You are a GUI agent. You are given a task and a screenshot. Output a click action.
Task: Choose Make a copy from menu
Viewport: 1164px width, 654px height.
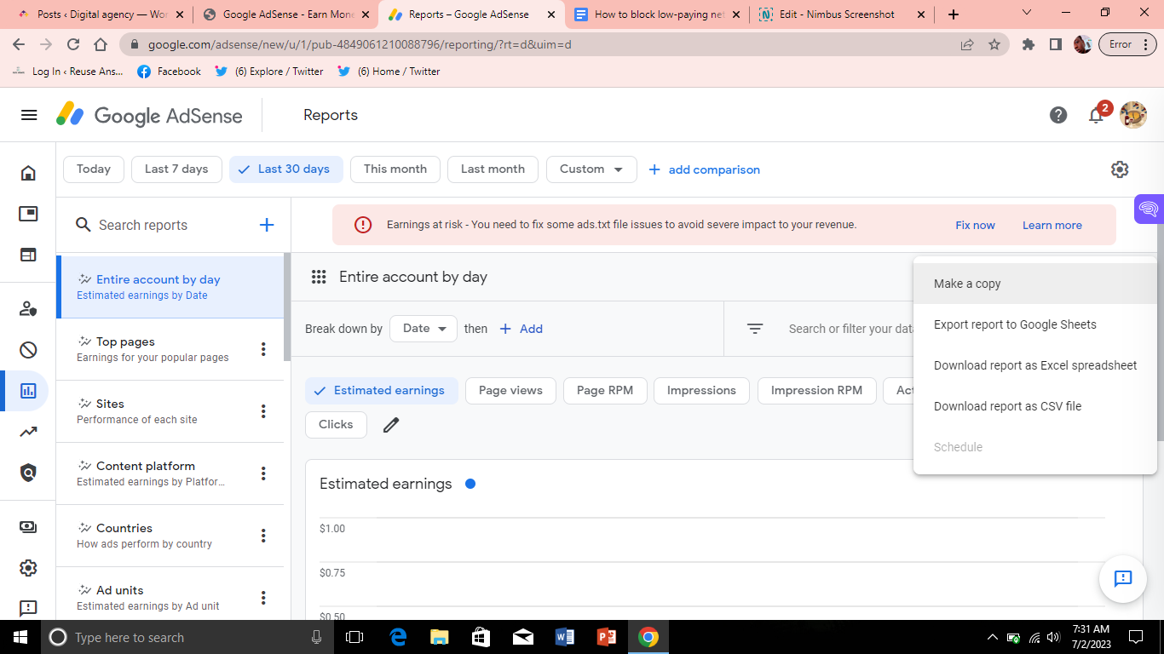pos(1034,284)
